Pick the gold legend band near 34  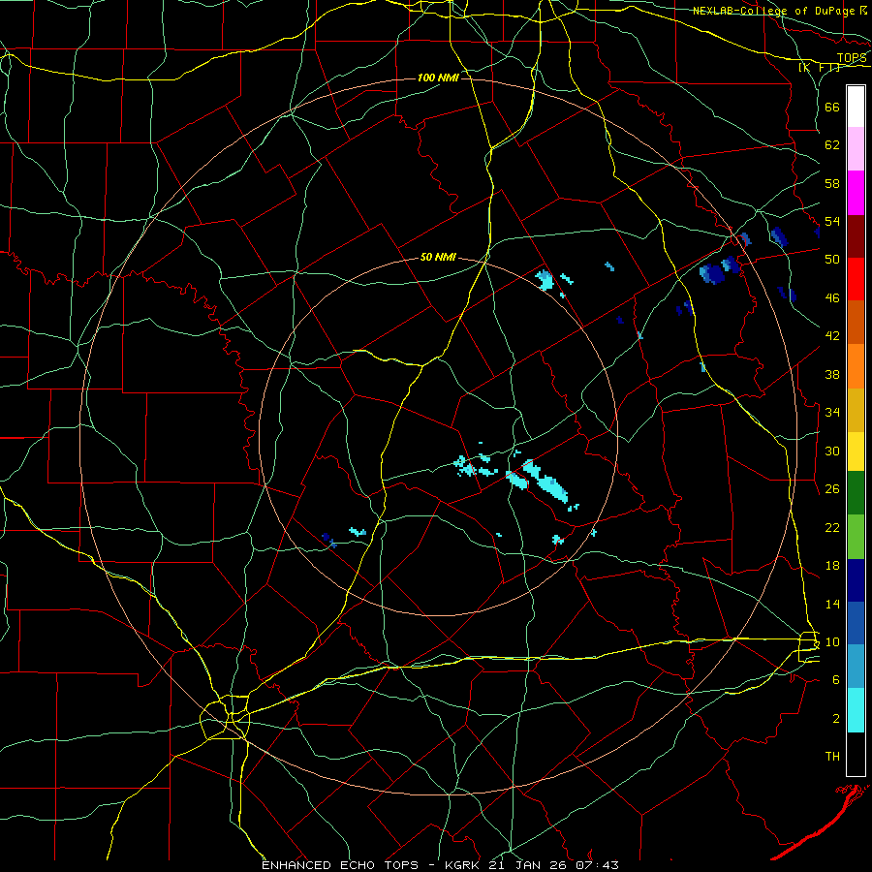[x=856, y=410]
